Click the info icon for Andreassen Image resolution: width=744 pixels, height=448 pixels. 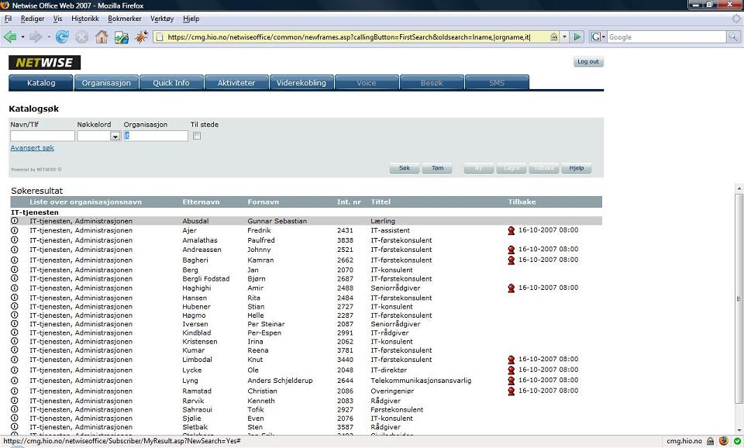point(14,250)
